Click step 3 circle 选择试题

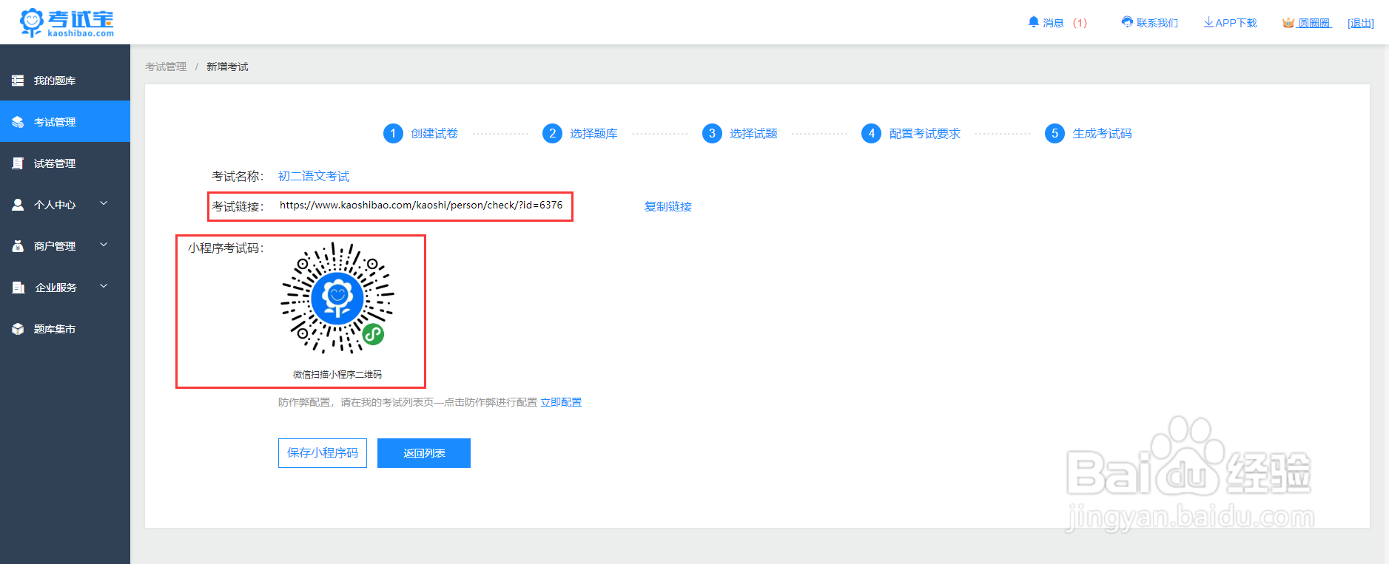point(712,133)
